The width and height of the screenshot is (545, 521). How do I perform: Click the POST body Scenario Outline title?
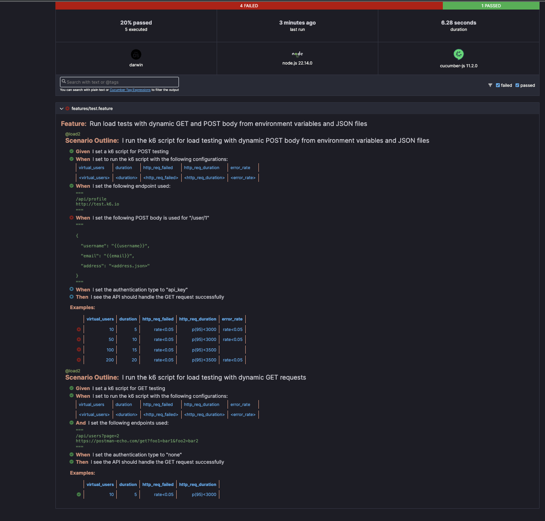[247, 140]
